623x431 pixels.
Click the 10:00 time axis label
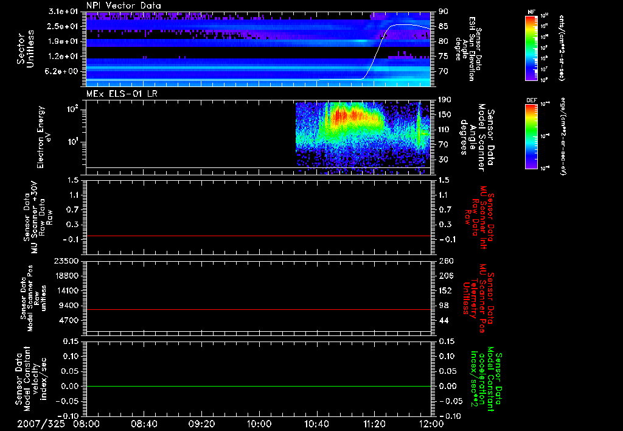coord(259,424)
